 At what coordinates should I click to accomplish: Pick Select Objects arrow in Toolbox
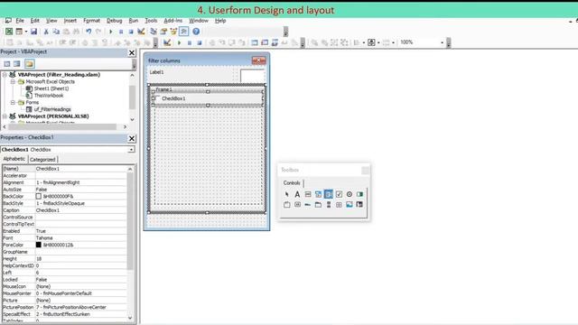[287, 194]
